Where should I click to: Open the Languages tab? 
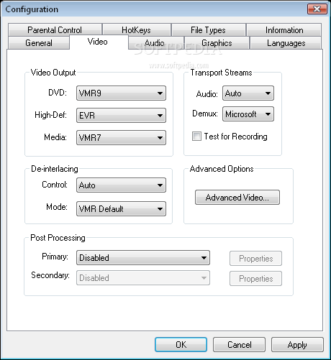point(286,43)
